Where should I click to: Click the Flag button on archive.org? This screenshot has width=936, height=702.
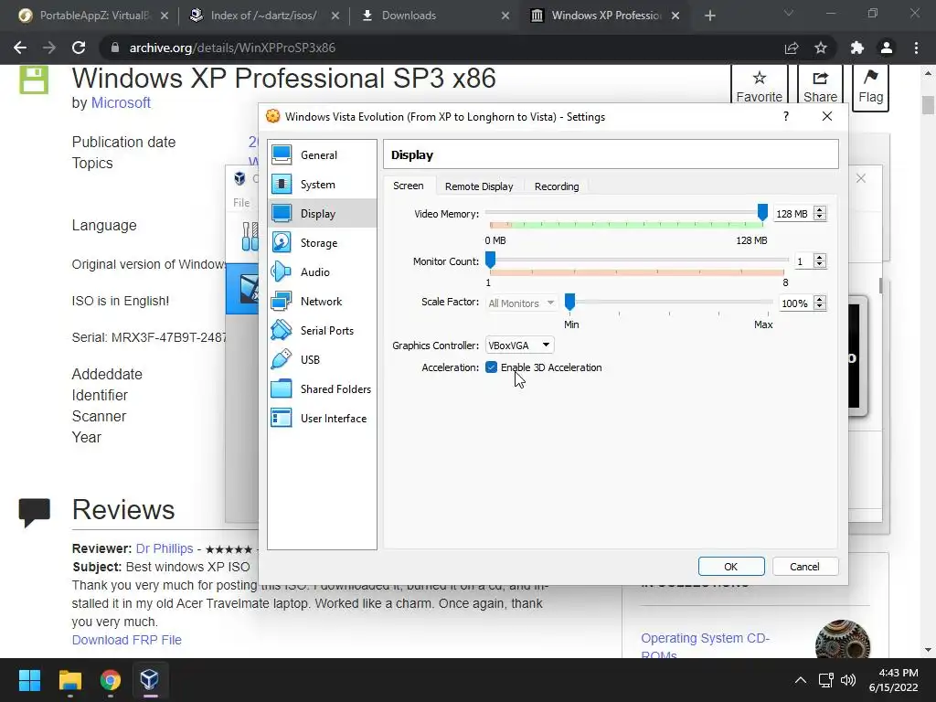870,87
